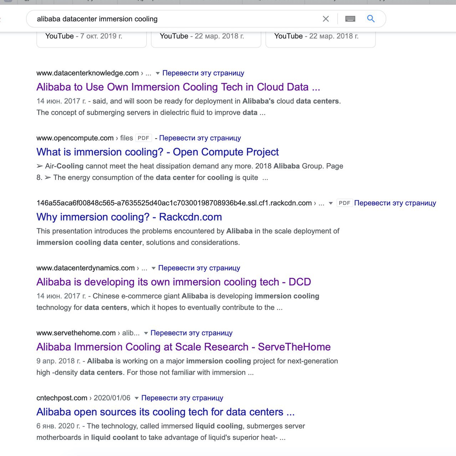Screen dimensions: 456x456
Task: Translate the opencompute.com PDF page
Action: point(200,138)
